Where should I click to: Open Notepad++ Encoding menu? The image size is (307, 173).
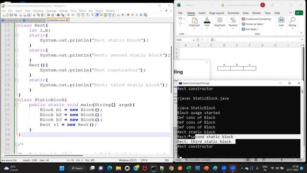tap(38, 11)
